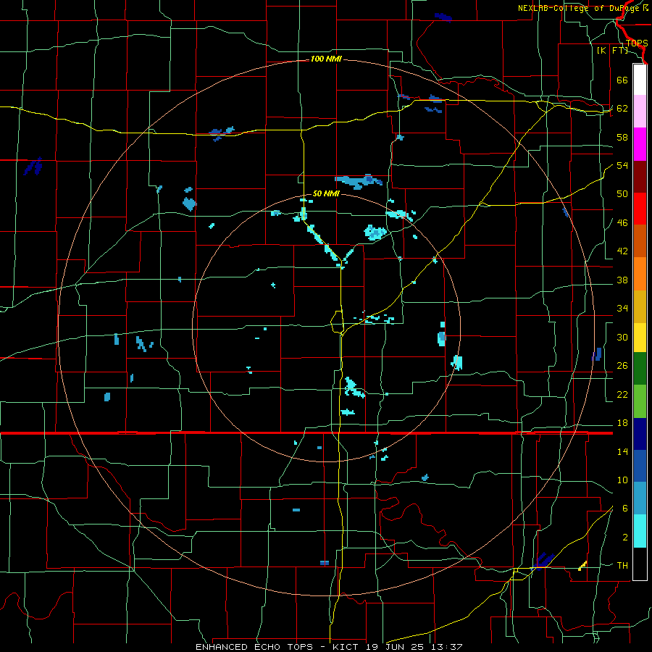
Task: Click legend value '18'
Action: click(x=622, y=423)
